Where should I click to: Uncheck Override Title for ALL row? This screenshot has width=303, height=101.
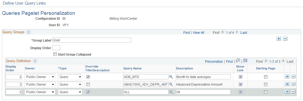point(88,92)
